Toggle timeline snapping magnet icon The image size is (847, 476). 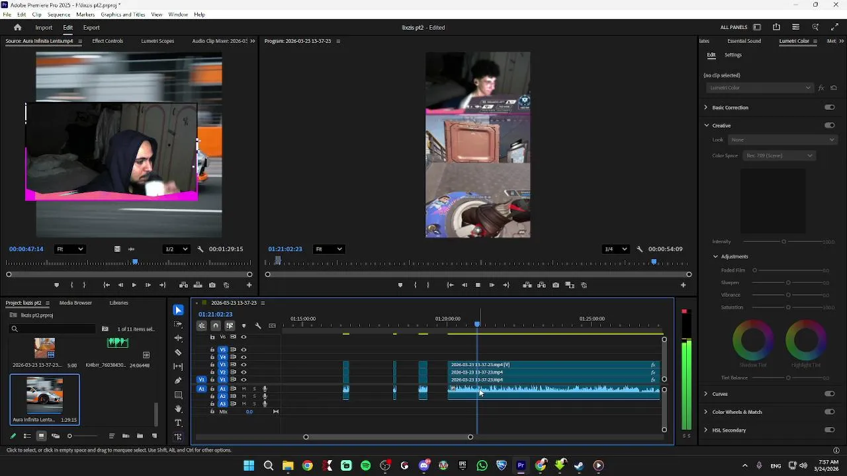216,325
